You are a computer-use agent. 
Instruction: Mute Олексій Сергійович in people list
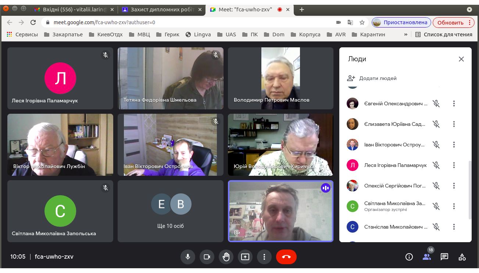click(436, 186)
